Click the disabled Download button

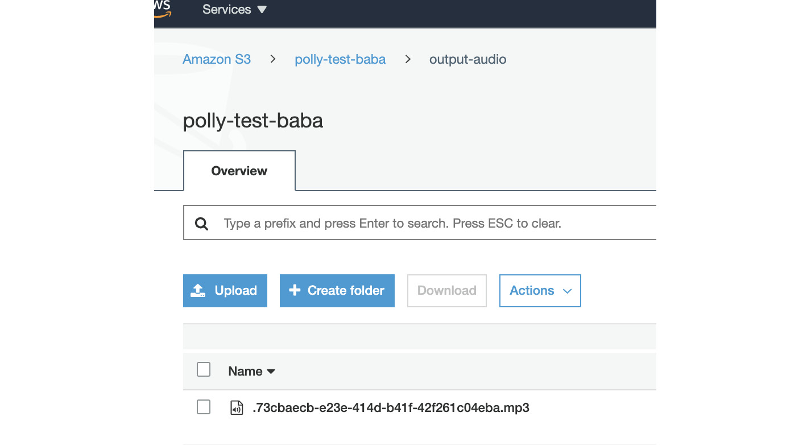(x=447, y=291)
